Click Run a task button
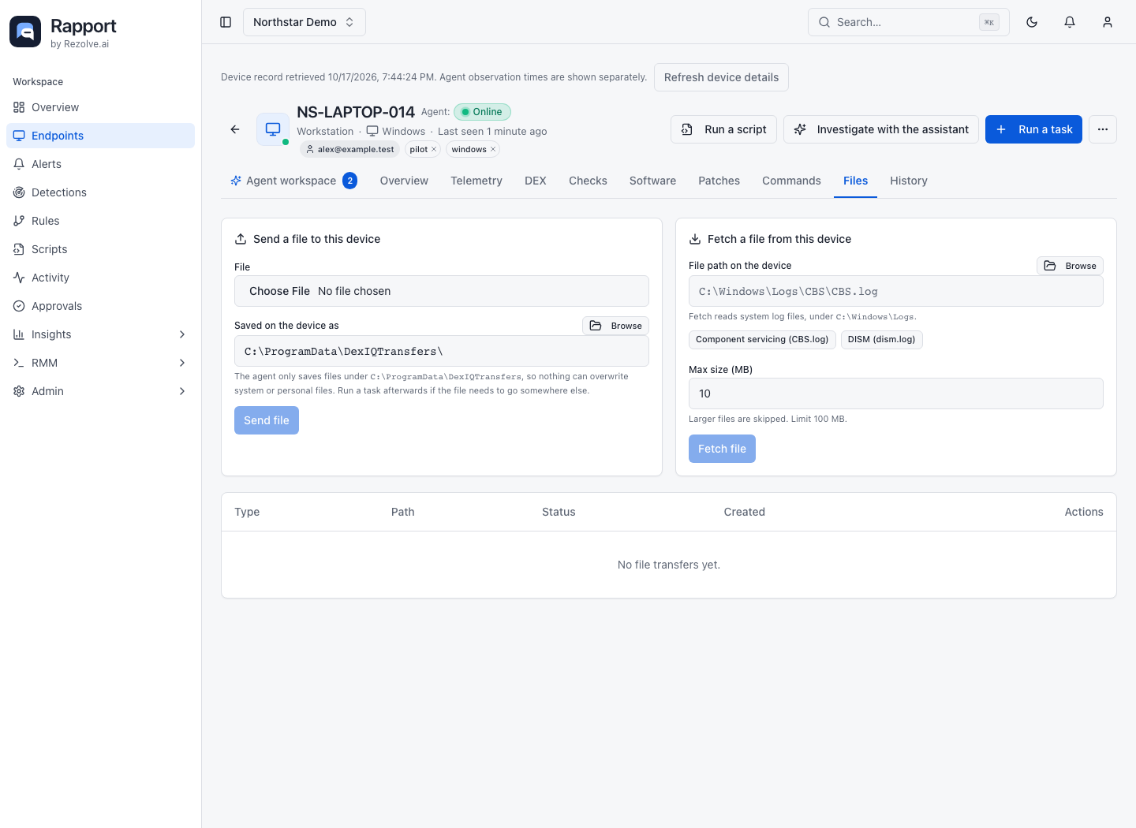The height and width of the screenshot is (828, 1136). tap(1033, 129)
